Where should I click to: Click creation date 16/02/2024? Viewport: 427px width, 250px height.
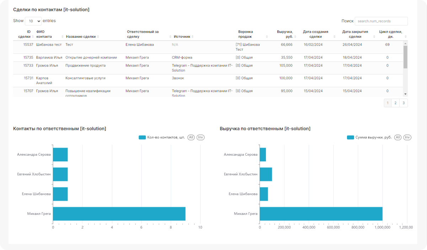313,45
